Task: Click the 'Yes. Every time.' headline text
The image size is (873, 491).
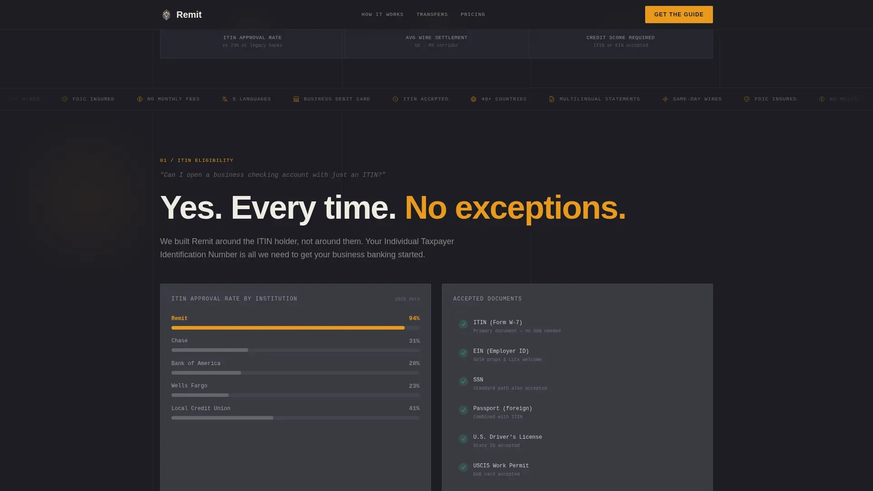Action: pos(278,208)
